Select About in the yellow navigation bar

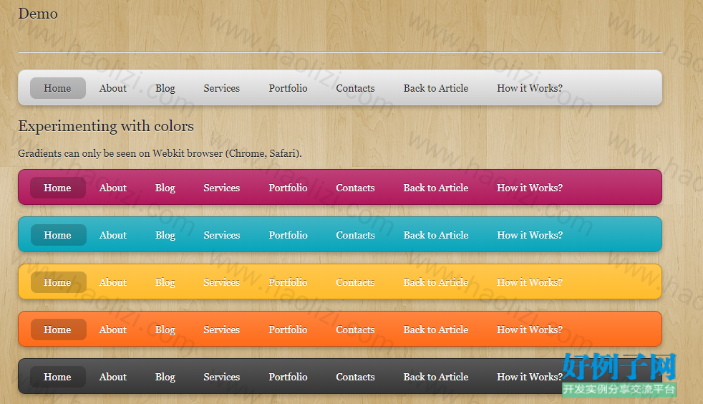point(113,282)
